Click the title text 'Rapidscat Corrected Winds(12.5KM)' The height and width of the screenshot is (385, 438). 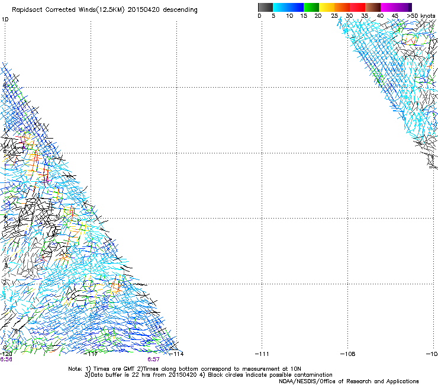pyautogui.click(x=68, y=10)
